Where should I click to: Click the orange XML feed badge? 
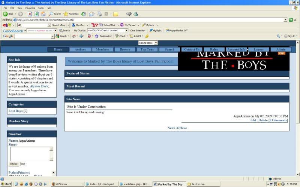point(282,53)
